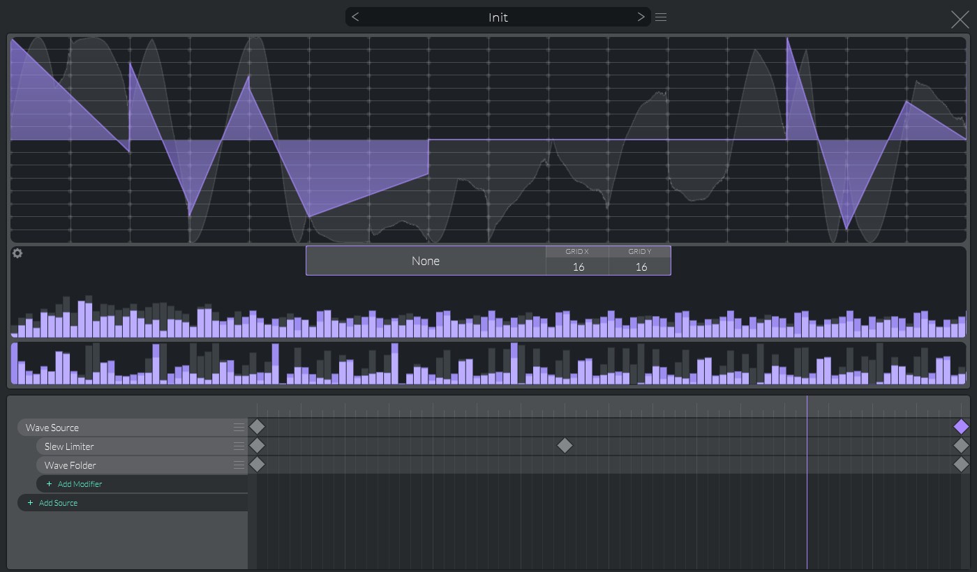Screen dimensions: 977x572
Task: Go to previous preset with left arrow
Action: (x=355, y=17)
